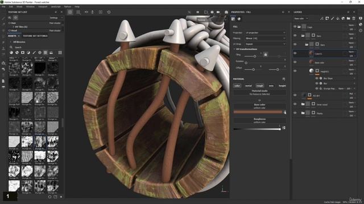Open the Base color channel dropdown in Layers
The image size is (364, 204).
(x=301, y=19)
